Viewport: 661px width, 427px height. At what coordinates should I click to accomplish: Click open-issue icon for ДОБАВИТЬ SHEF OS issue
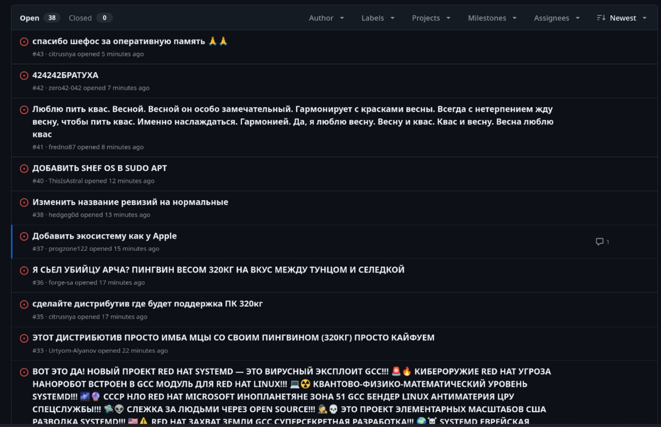(x=24, y=168)
